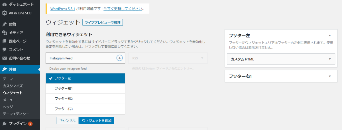This screenshot has height=130, width=342.
Task: Collapse the Instagram Feed widget arrow
Action: click(x=120, y=58)
